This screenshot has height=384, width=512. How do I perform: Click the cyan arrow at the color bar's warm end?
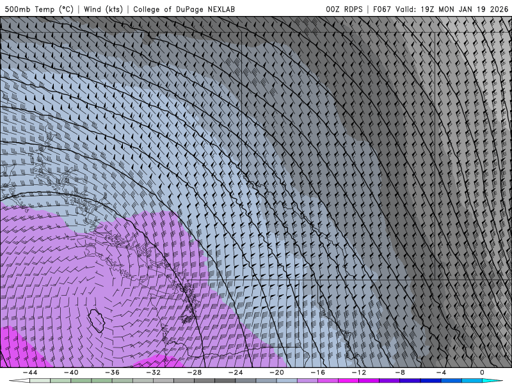pos(493,381)
